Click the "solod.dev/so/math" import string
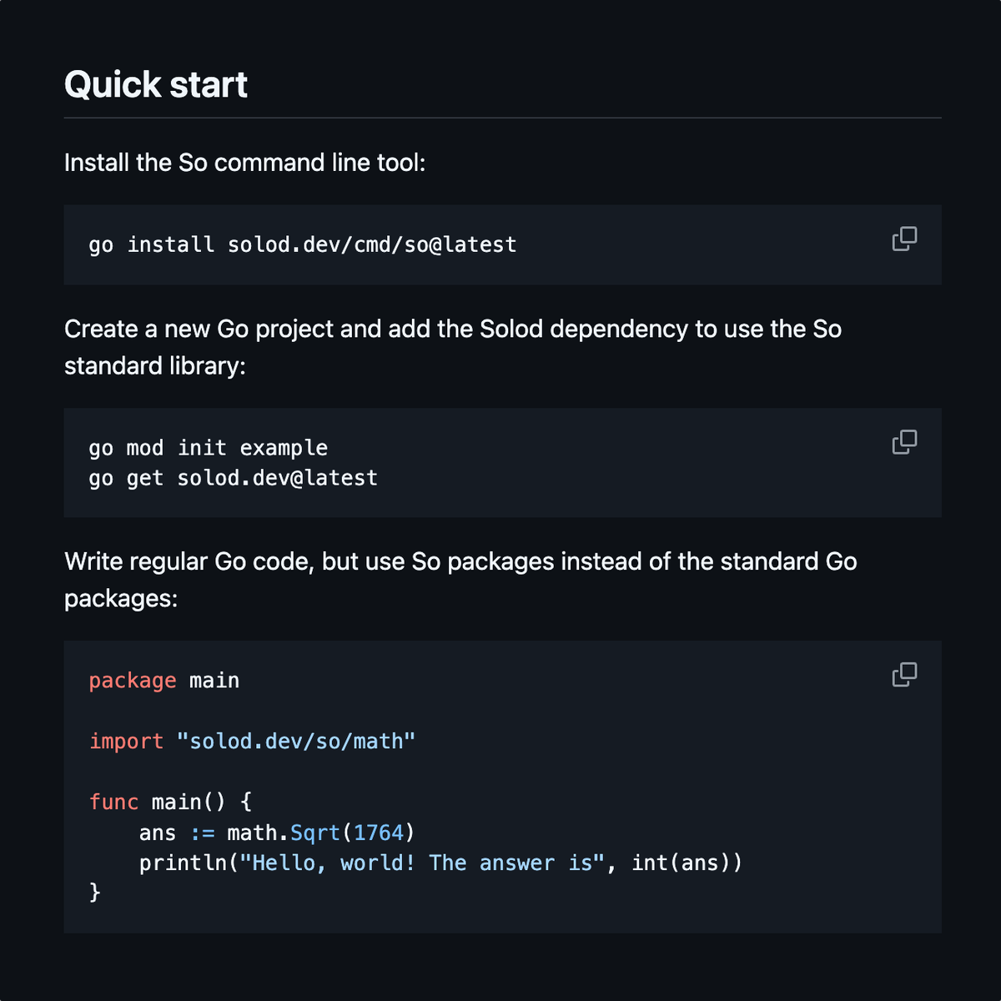Viewport: 1001px width, 1001px height. 296,741
